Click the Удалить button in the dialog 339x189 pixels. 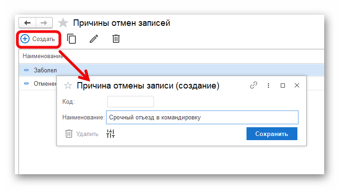82,134
